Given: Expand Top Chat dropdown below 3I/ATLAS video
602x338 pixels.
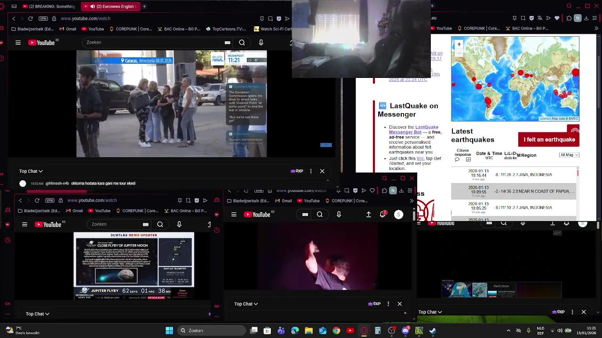Looking at the screenshot, I should [x=38, y=314].
